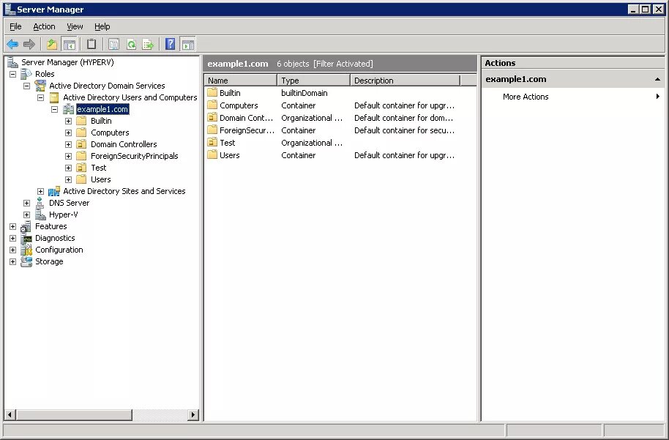This screenshot has width=669, height=440.
Task: Select Builtin folder icon in list pane
Action: point(212,92)
